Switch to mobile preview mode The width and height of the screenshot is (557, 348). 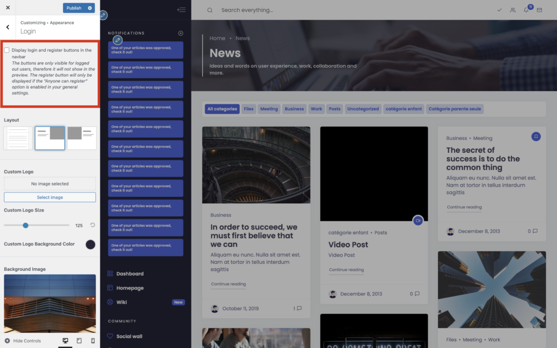pos(92,340)
